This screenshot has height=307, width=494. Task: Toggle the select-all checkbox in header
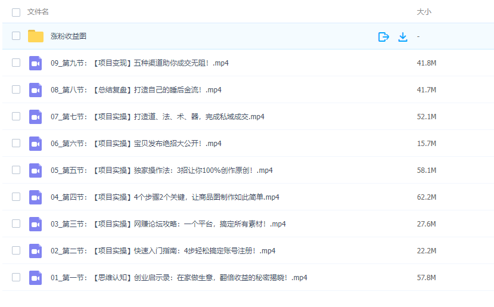coord(16,12)
